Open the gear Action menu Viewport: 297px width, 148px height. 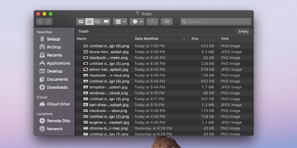(137, 21)
